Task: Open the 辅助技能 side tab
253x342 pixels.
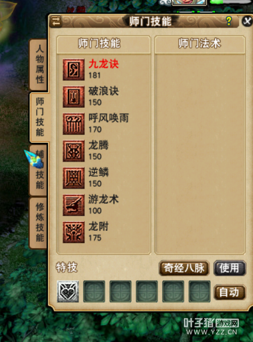Action: click(39, 170)
